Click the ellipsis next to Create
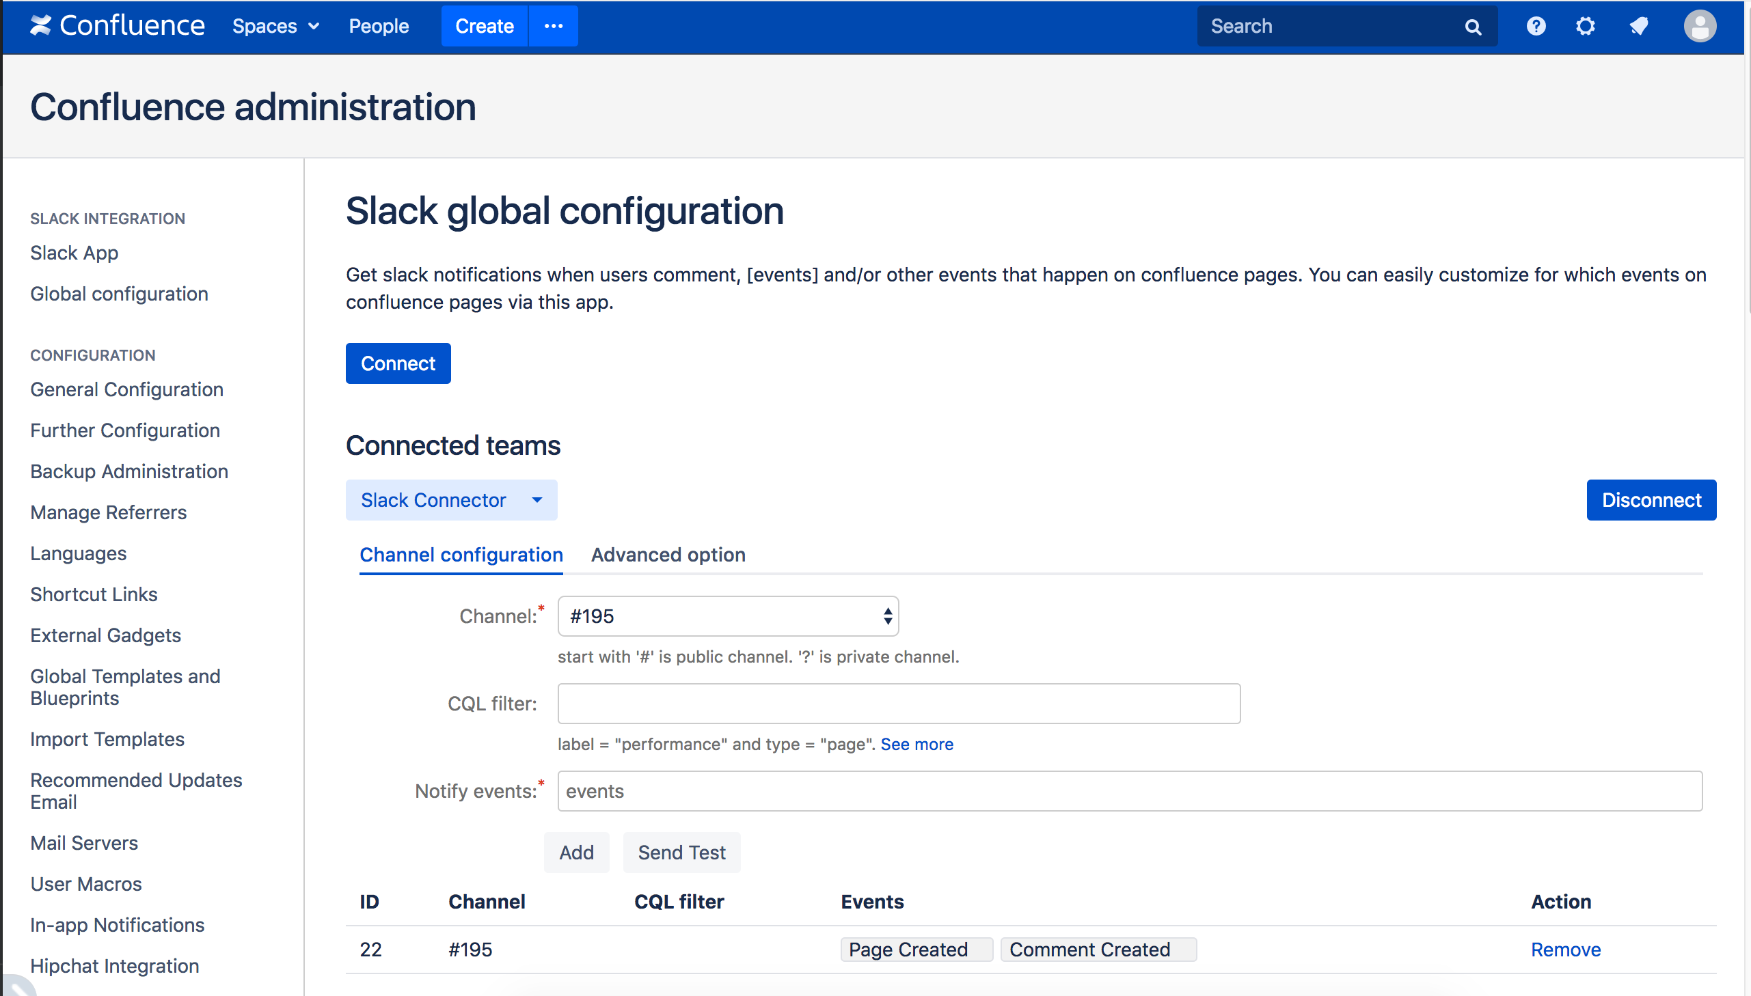Image resolution: width=1751 pixels, height=996 pixels. [x=553, y=25]
